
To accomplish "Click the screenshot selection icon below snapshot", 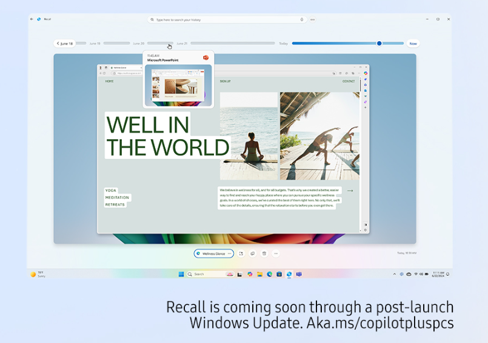I will pyautogui.click(x=241, y=253).
